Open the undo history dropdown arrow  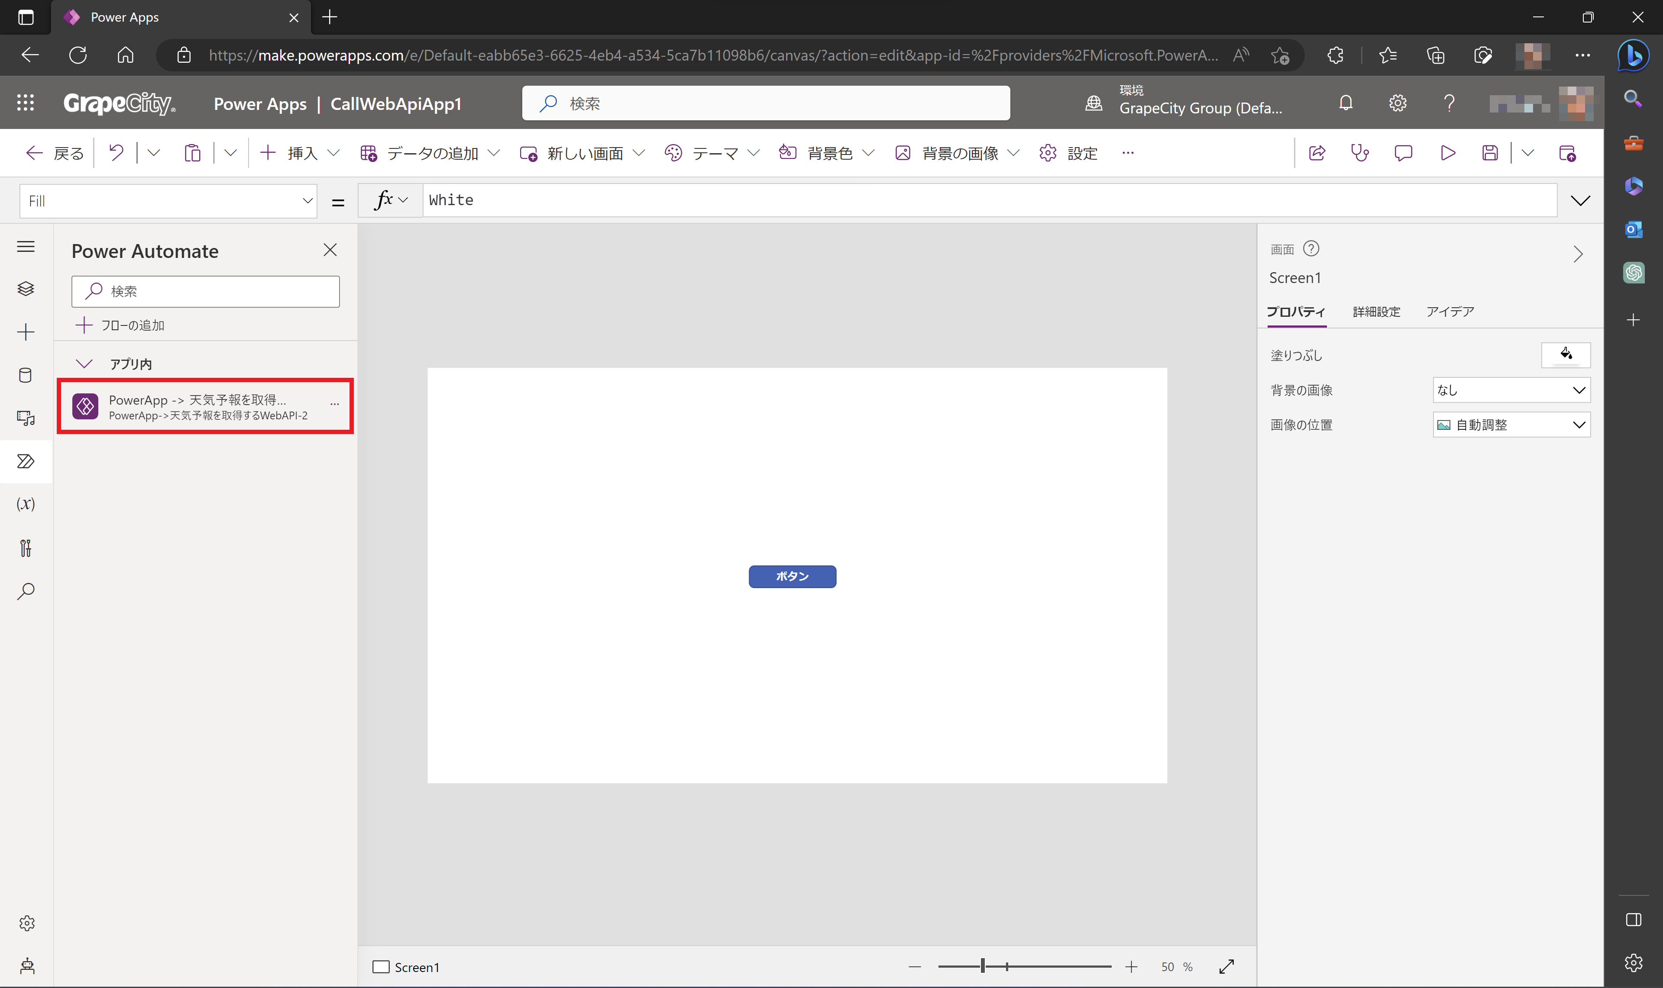click(x=153, y=153)
